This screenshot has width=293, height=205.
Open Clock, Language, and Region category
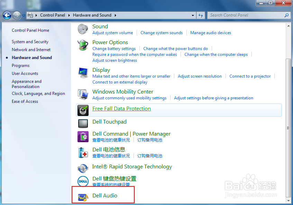[x=38, y=94]
